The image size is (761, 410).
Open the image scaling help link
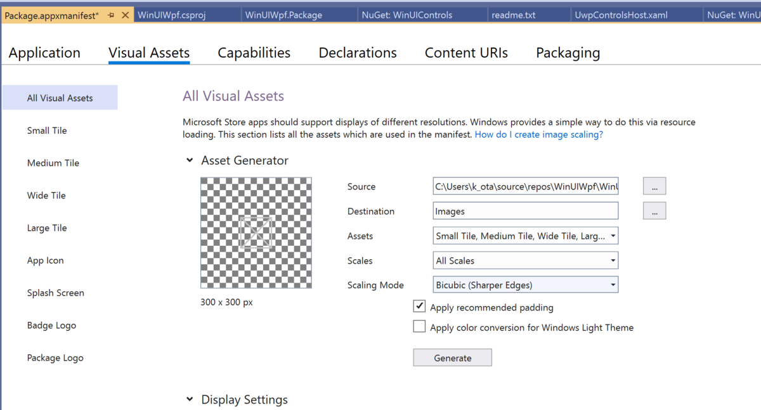(538, 134)
